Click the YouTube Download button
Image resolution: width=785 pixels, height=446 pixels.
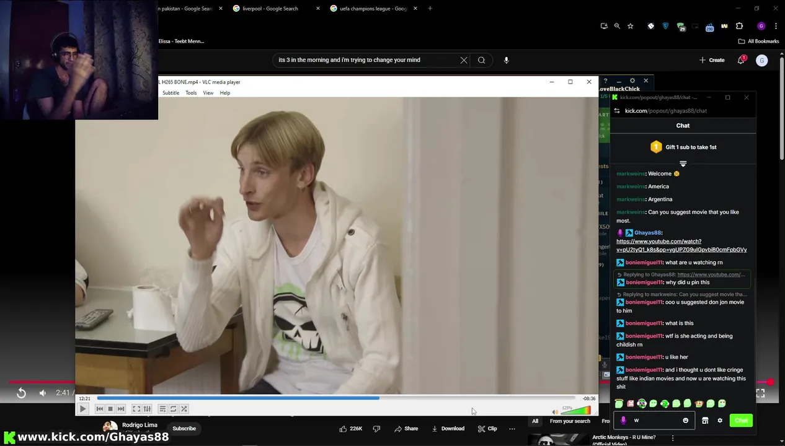pos(448,429)
